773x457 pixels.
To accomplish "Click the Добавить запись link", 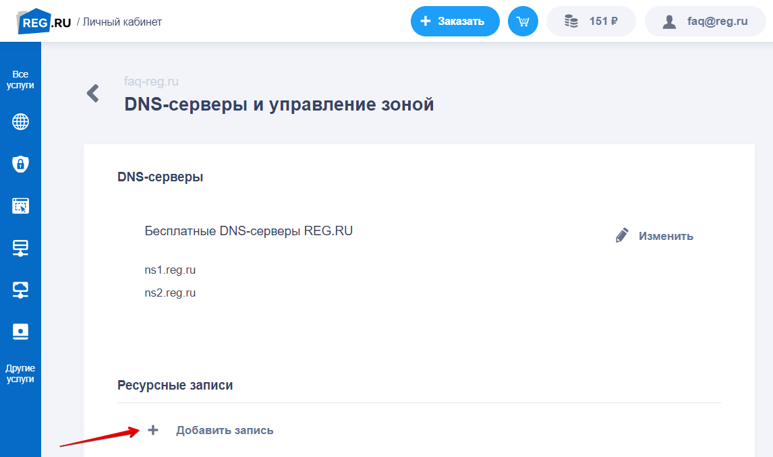I will tap(225, 430).
